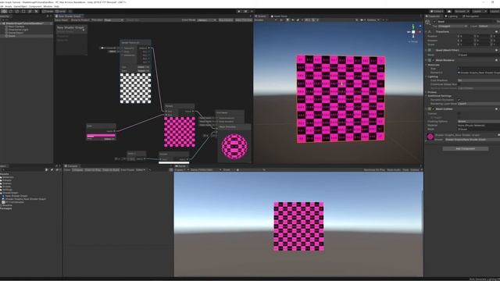This screenshot has width=500, height=281.
Task: Open the Color Mode dropdown
Action: click(206, 20)
